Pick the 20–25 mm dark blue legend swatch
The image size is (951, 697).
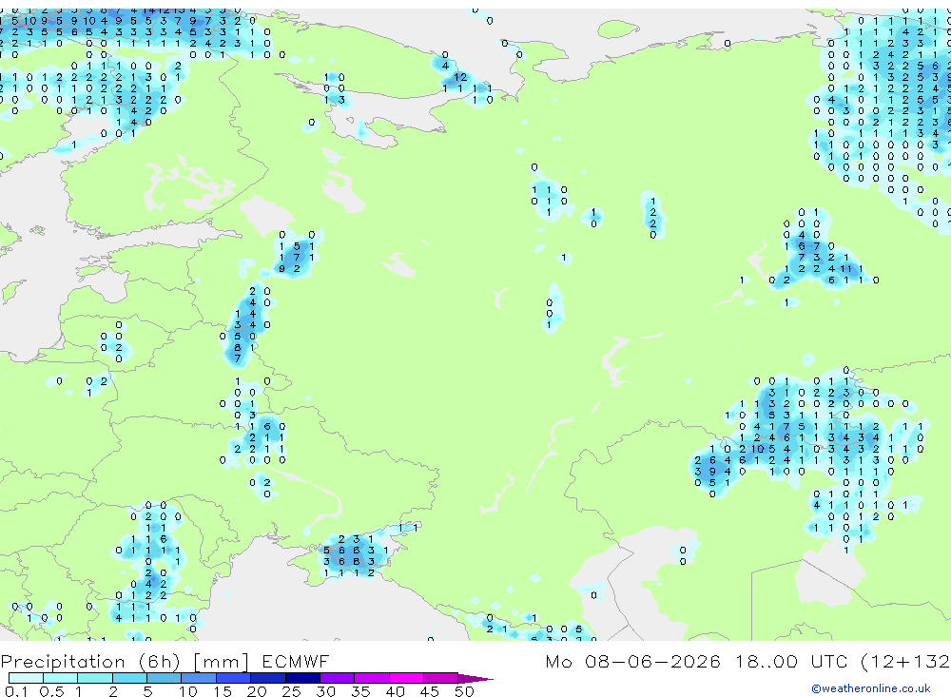coord(267,678)
